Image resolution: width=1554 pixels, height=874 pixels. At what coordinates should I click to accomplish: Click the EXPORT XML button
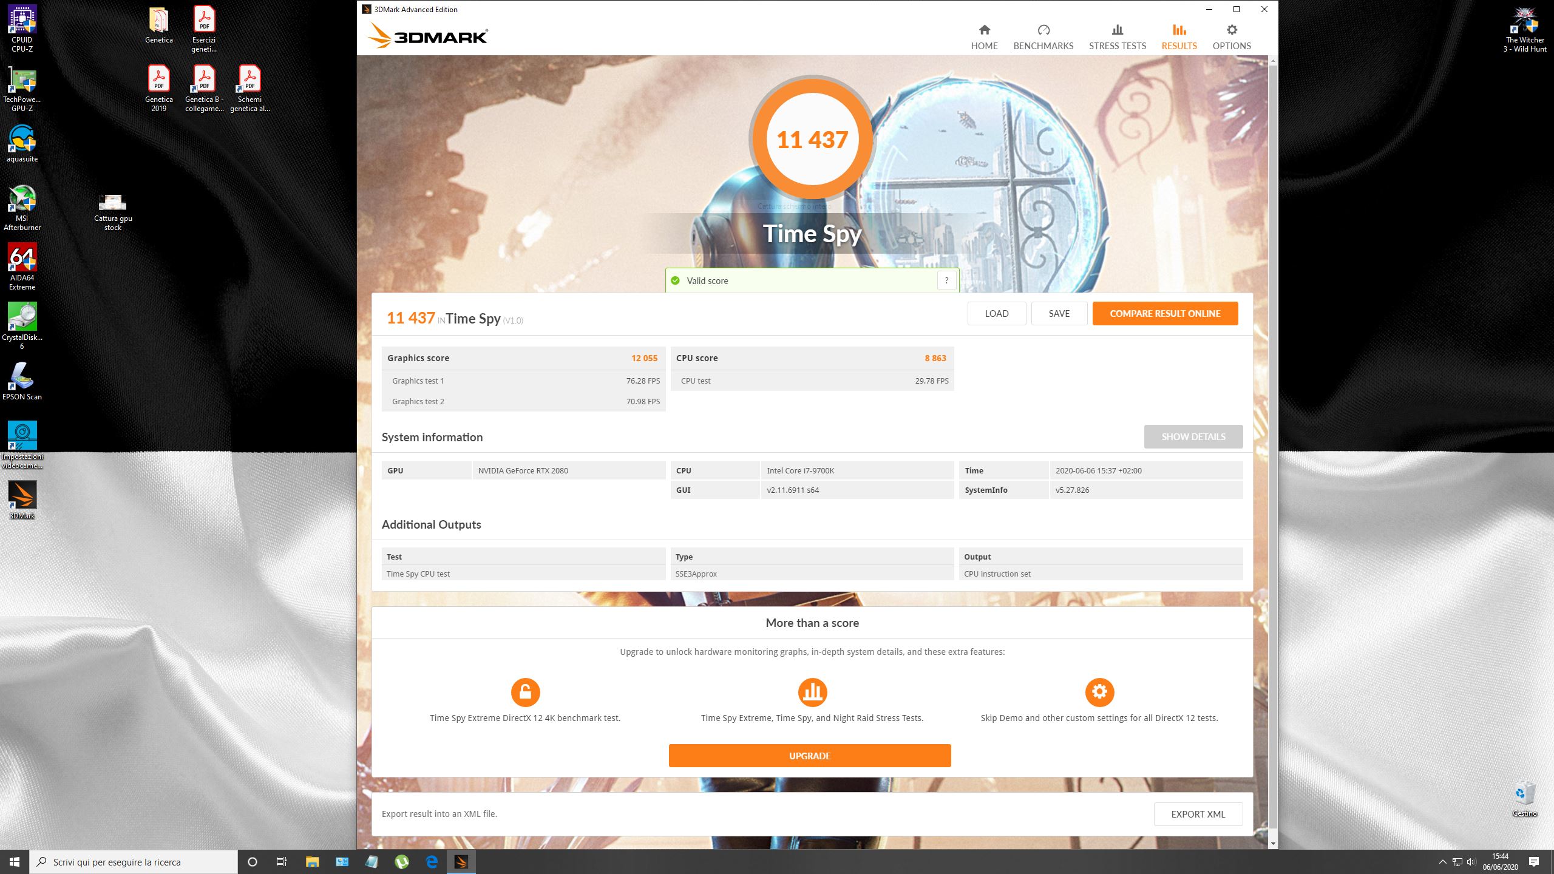(1198, 814)
